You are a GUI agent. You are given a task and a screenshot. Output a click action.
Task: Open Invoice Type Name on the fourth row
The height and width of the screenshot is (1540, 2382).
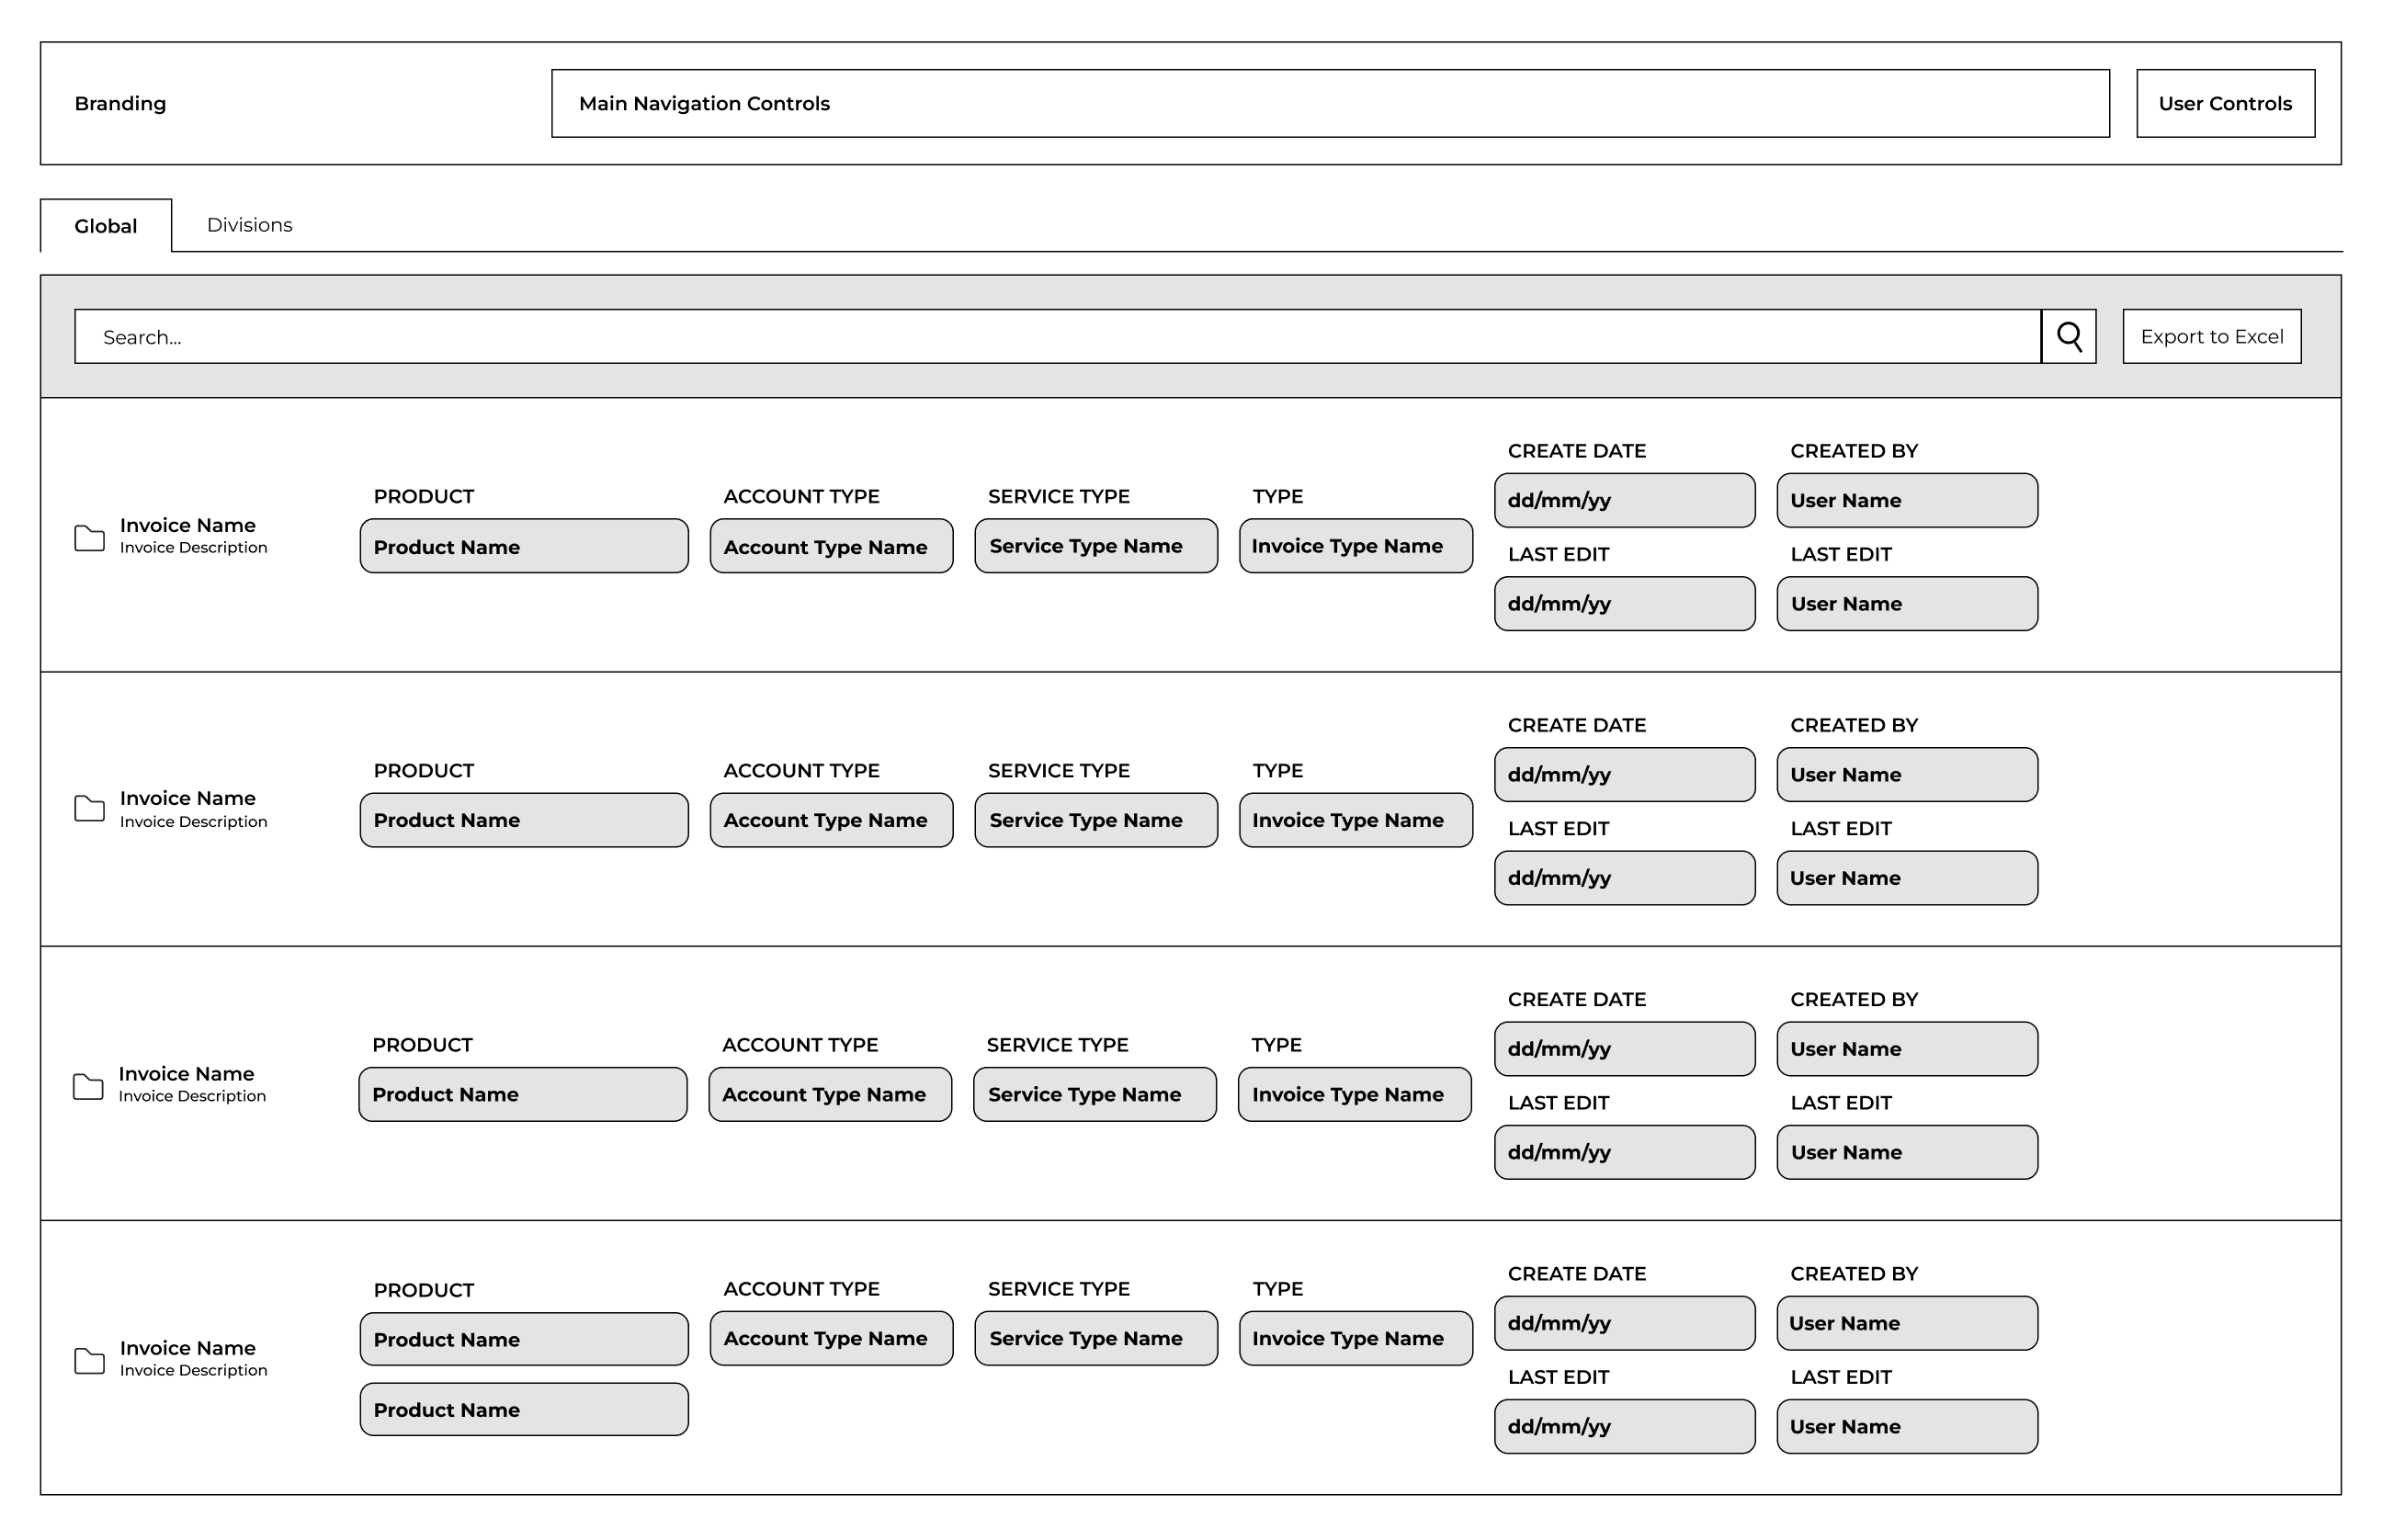[x=1354, y=1337]
